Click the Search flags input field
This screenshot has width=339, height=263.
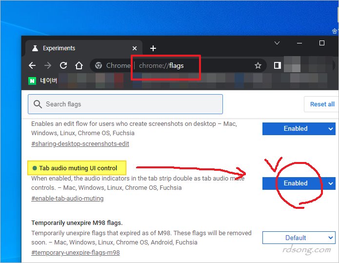tap(125, 104)
